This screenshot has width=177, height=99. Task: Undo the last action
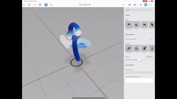[35, 5]
